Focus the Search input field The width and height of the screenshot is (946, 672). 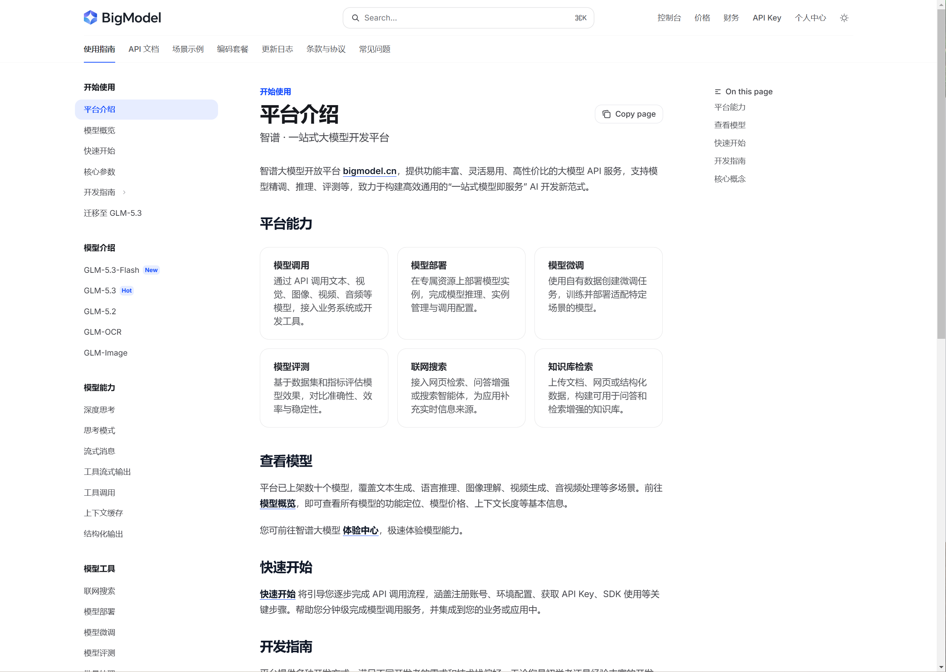[468, 18]
